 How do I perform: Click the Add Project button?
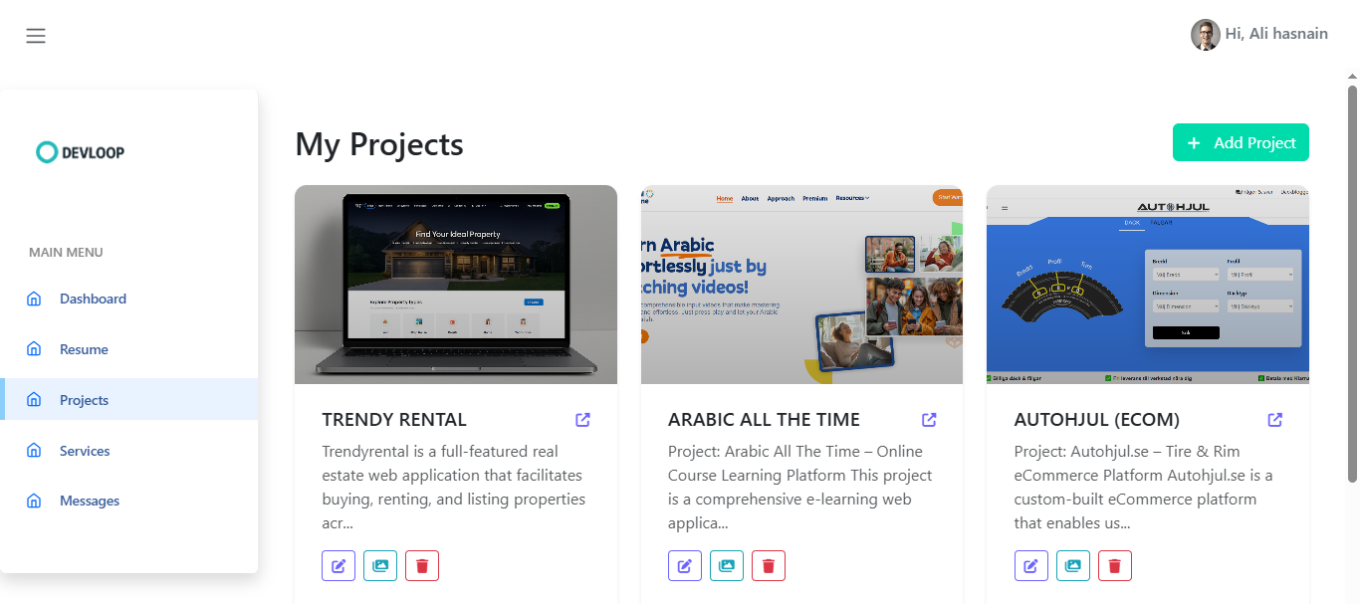tap(1241, 142)
